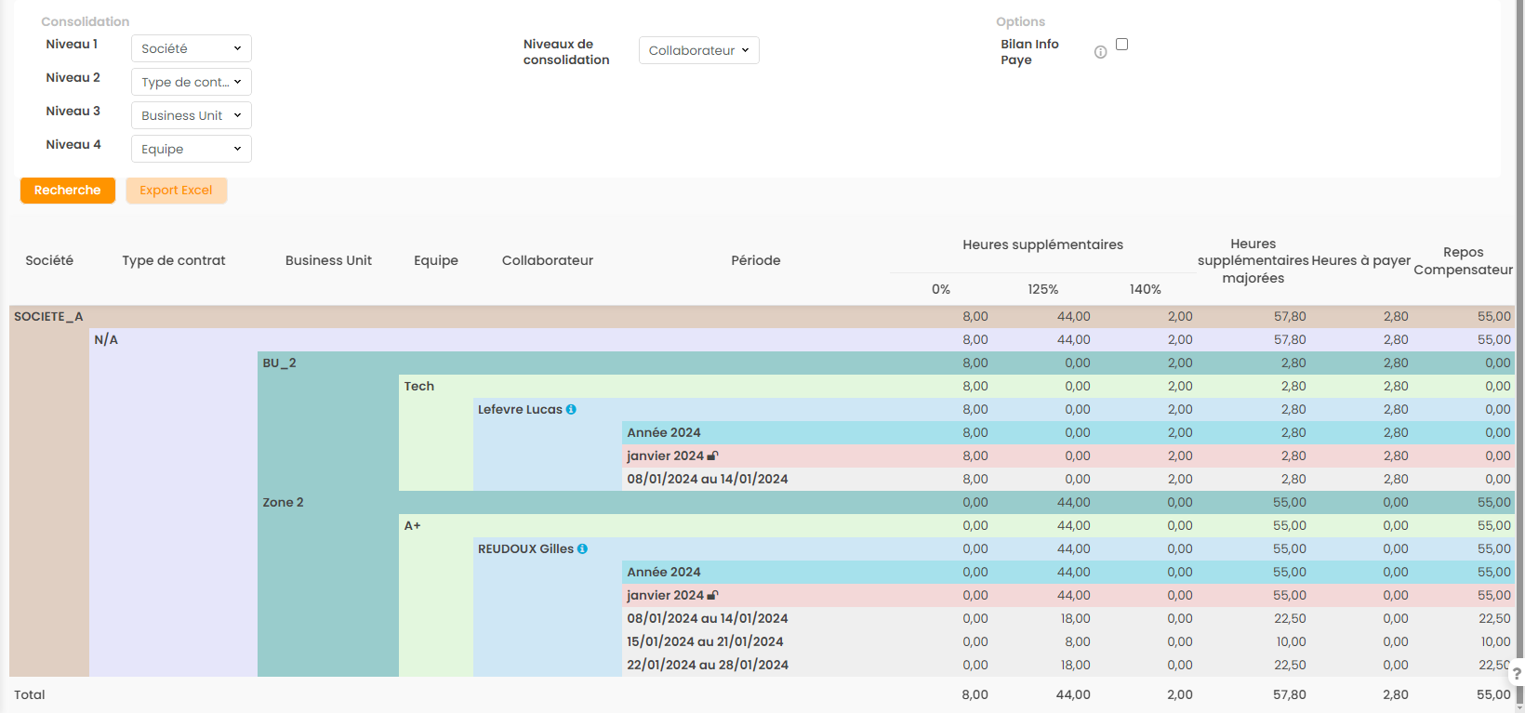Click the Zone 2 business unit row
1525x713 pixels.
pos(283,503)
